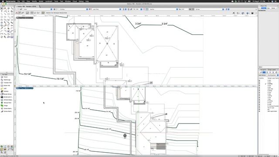Open the File menu
The image size is (279, 157).
pyautogui.click(x=18, y=1)
